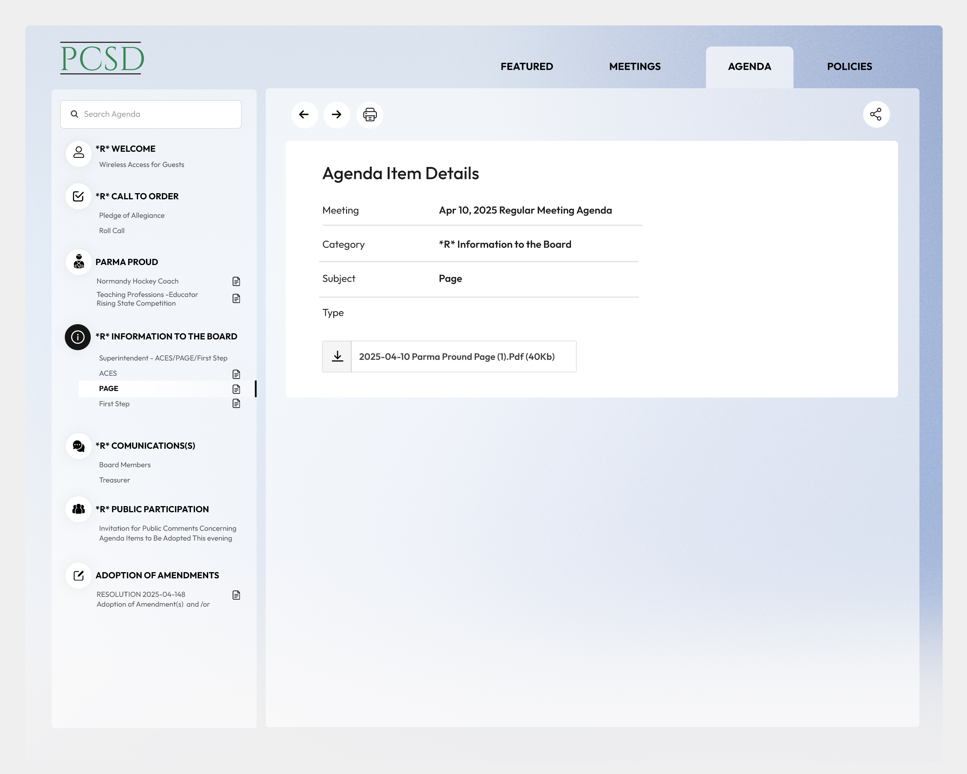Open document icon next to First Step
The image size is (967, 774).
coord(236,404)
